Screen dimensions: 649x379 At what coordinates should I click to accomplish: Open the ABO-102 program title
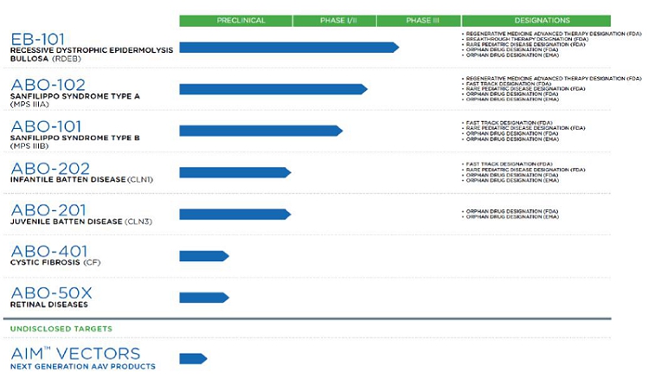[x=48, y=84]
